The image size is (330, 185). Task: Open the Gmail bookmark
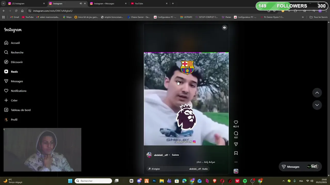[x=14, y=17]
